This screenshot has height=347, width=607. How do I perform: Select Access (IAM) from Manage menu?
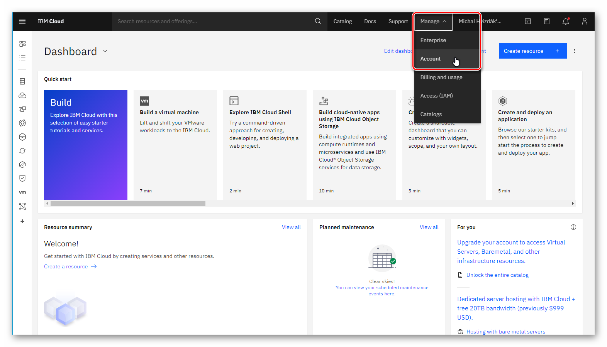coord(437,96)
